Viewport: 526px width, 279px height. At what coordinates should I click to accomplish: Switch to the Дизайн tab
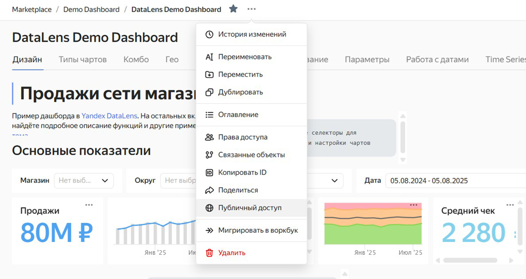coord(27,59)
